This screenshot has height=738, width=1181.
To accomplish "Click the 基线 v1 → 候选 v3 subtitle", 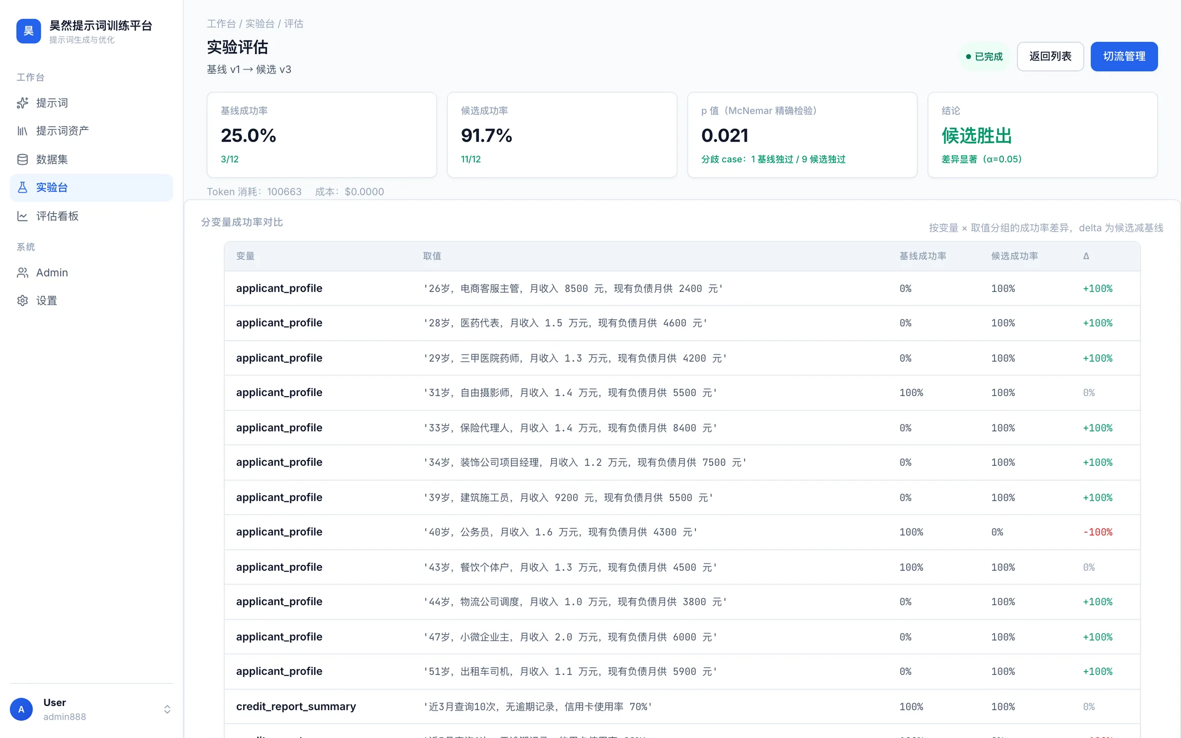I will (x=249, y=69).
